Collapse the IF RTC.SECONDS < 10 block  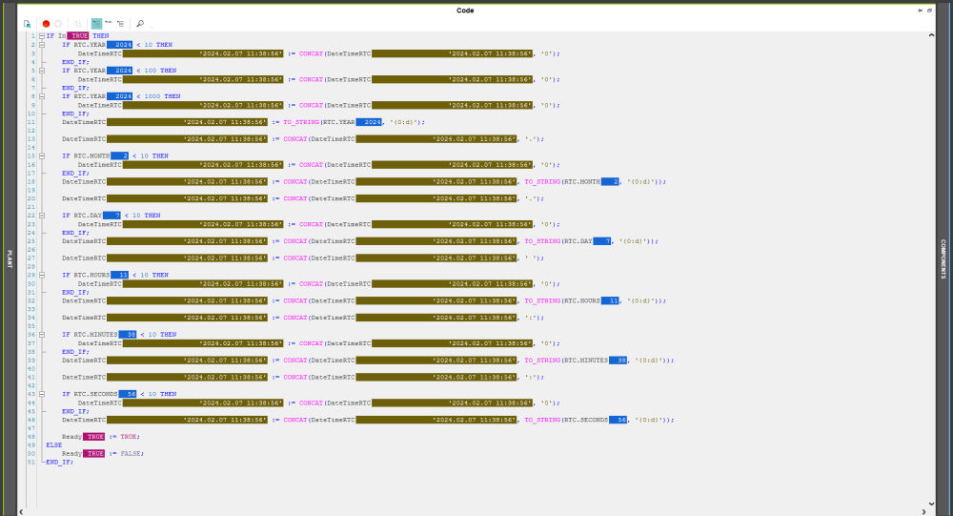[41, 394]
